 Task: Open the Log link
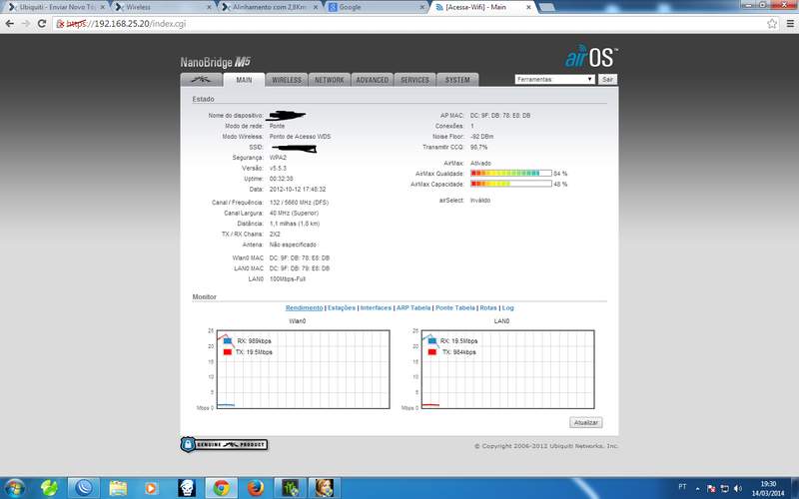click(508, 308)
